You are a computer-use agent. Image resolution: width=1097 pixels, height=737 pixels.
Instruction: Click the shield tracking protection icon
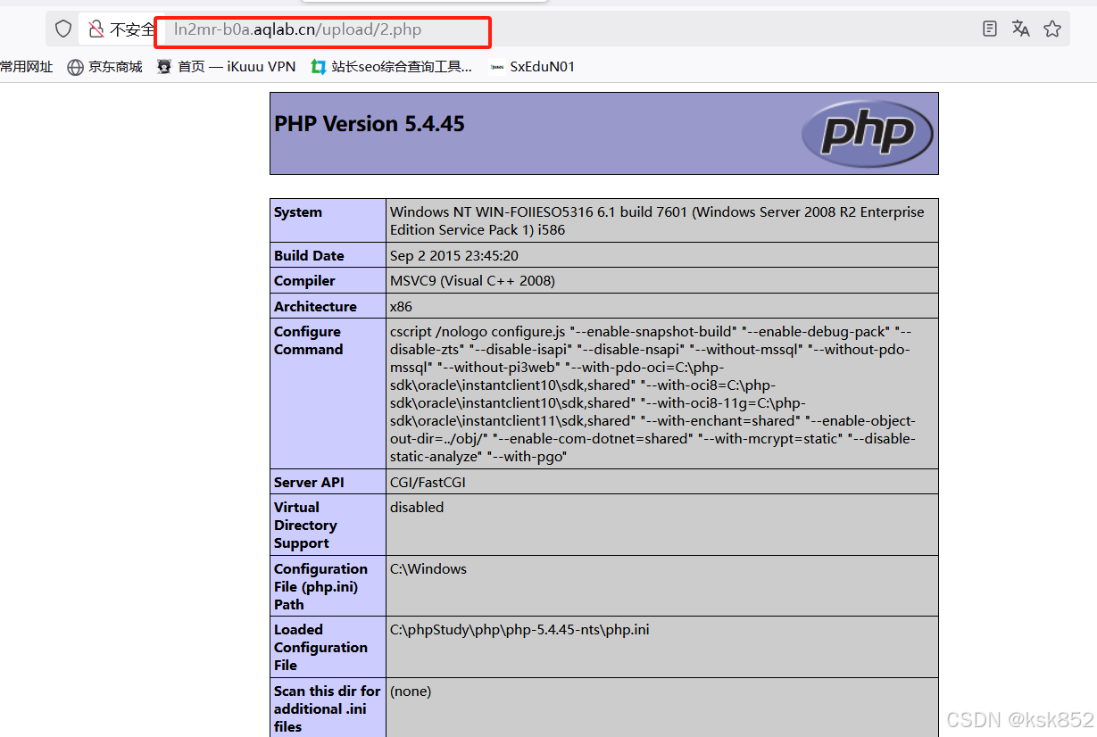(x=63, y=29)
